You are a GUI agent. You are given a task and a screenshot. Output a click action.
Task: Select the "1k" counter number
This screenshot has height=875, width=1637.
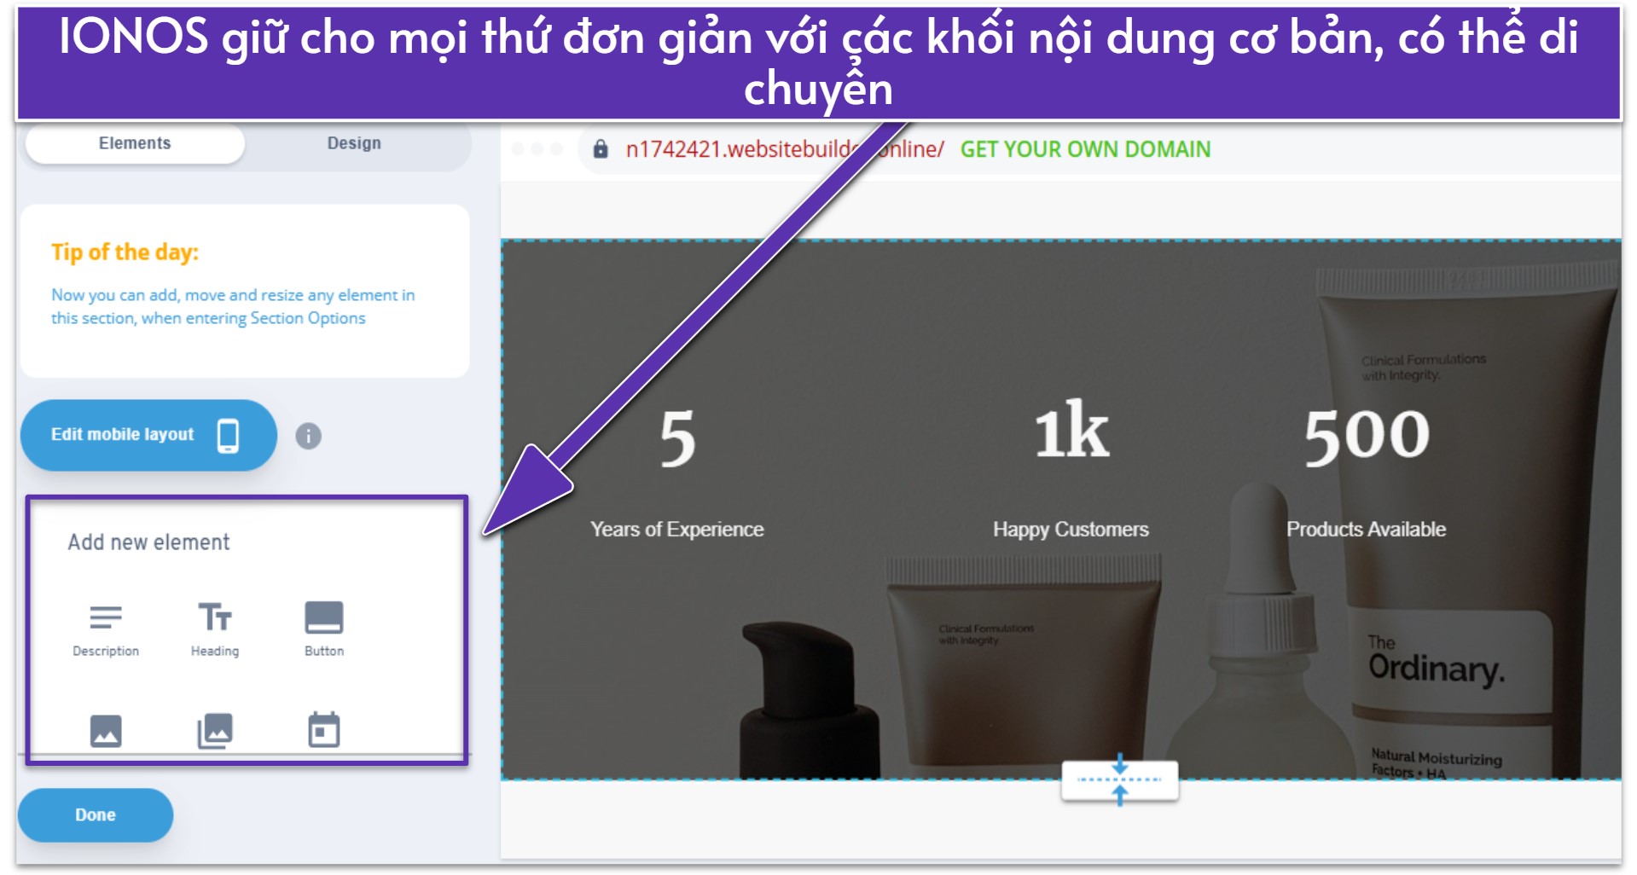click(x=1071, y=432)
